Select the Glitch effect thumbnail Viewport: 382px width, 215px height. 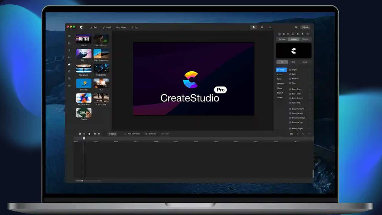point(84,39)
